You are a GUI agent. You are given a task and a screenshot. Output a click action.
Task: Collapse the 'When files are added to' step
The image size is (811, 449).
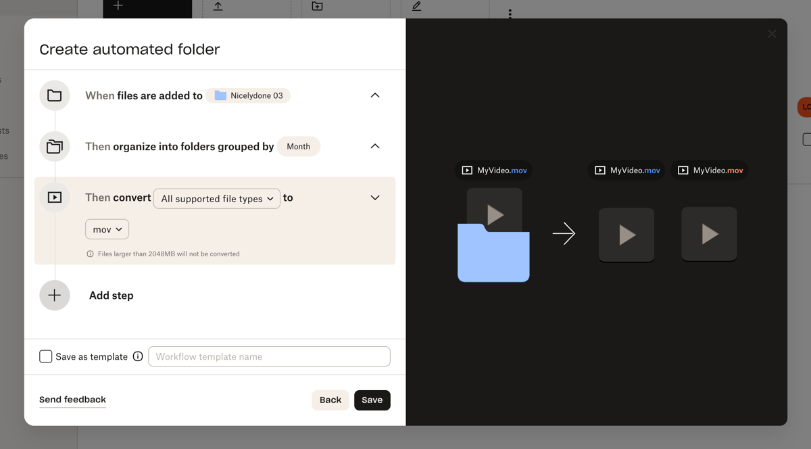tap(375, 95)
